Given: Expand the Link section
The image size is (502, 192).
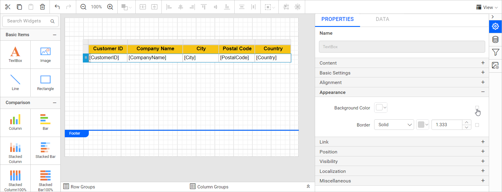Looking at the screenshot, I should [402, 142].
